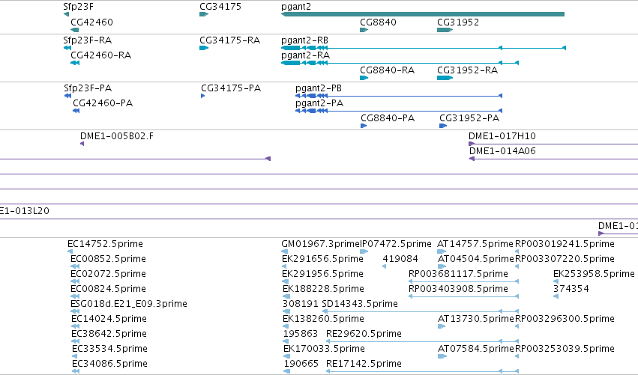Select the 374354 EST label
Image resolution: width=638 pixels, height=375 pixels.
(571, 289)
